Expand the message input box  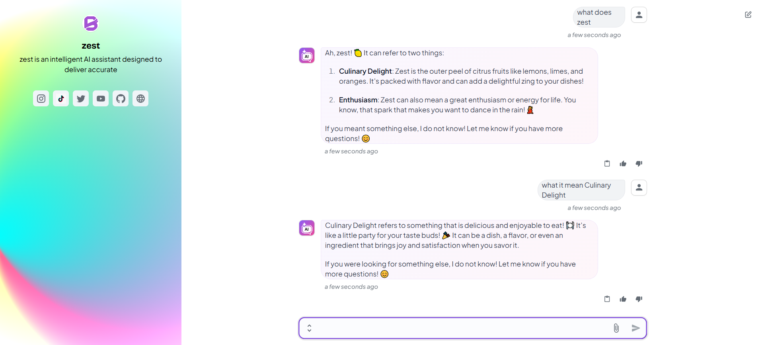pyautogui.click(x=309, y=328)
